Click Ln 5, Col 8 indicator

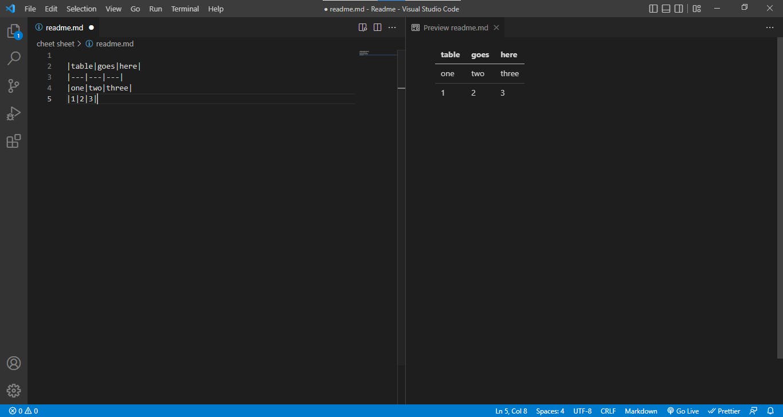(x=511, y=411)
